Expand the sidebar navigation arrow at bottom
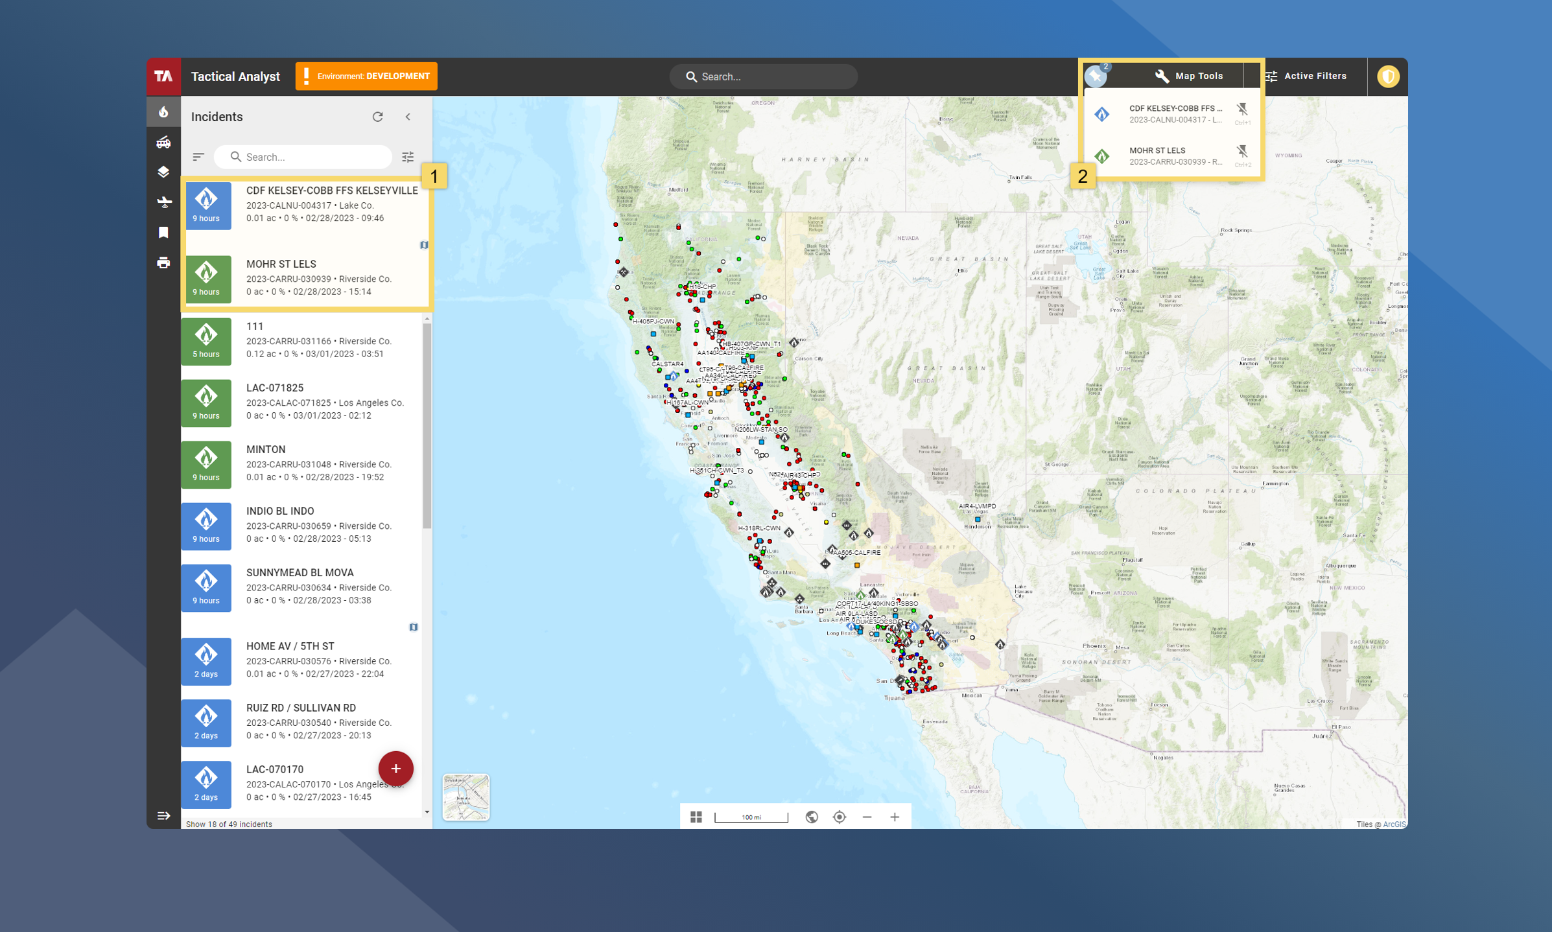This screenshot has height=932, width=1552. pos(163,815)
